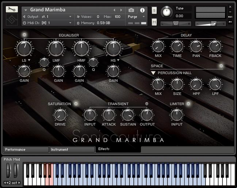
Task: Go to previous instrument with left arrow
Action: 114,10
